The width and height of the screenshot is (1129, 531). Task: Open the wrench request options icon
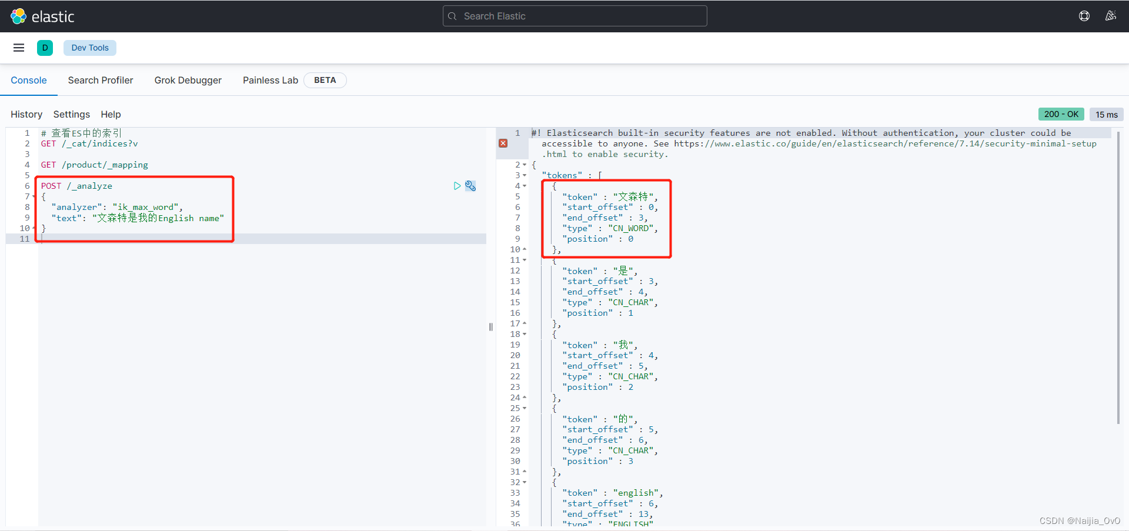(470, 186)
